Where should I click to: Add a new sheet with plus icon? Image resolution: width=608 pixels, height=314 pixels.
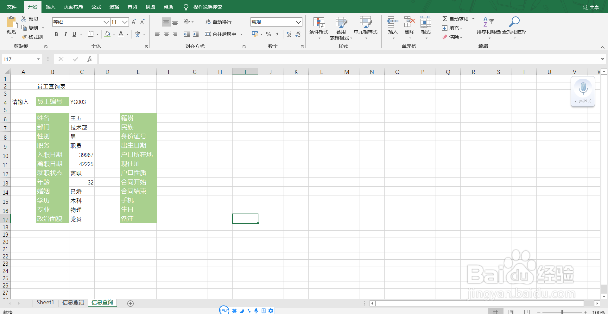click(130, 304)
